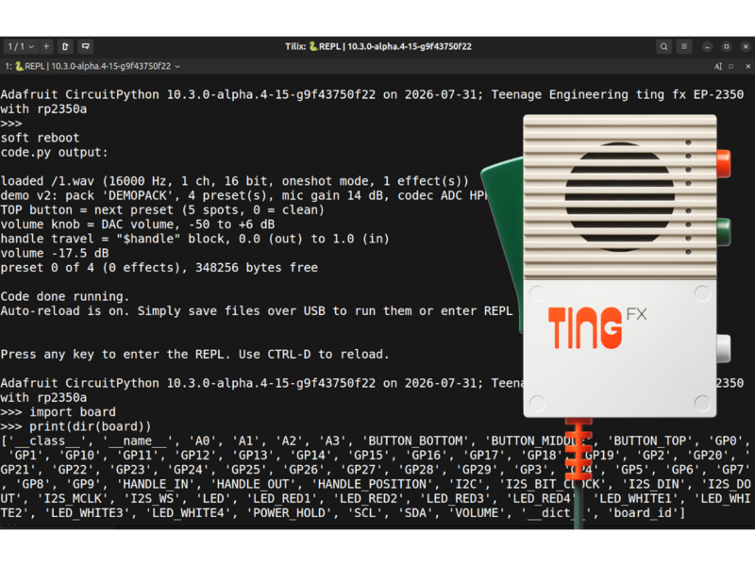Click 'VOLUME' in the dir output

click(477, 513)
